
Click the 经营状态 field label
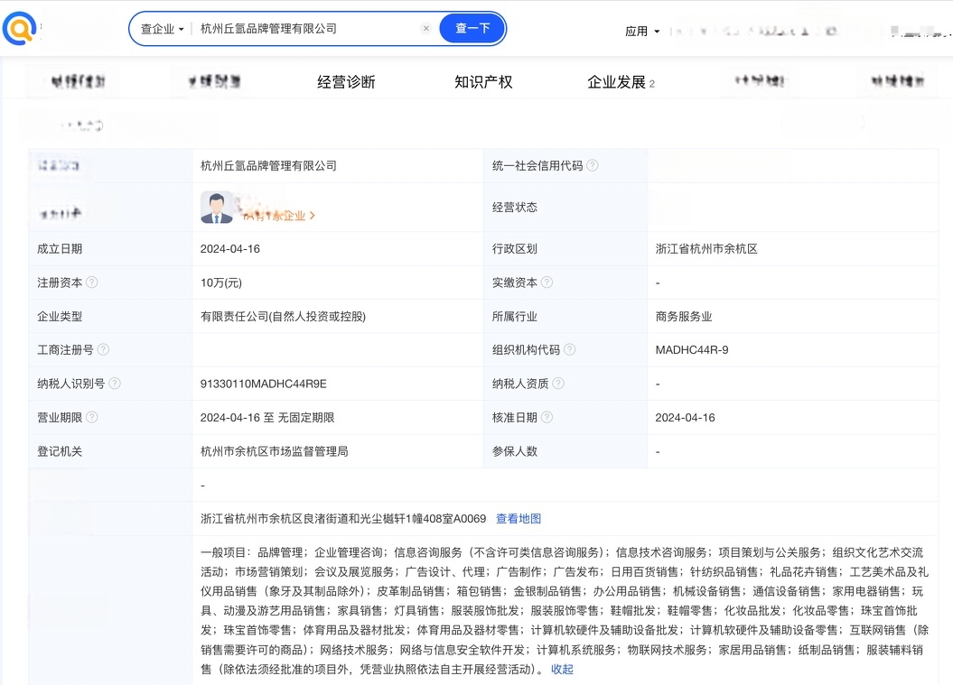(515, 207)
